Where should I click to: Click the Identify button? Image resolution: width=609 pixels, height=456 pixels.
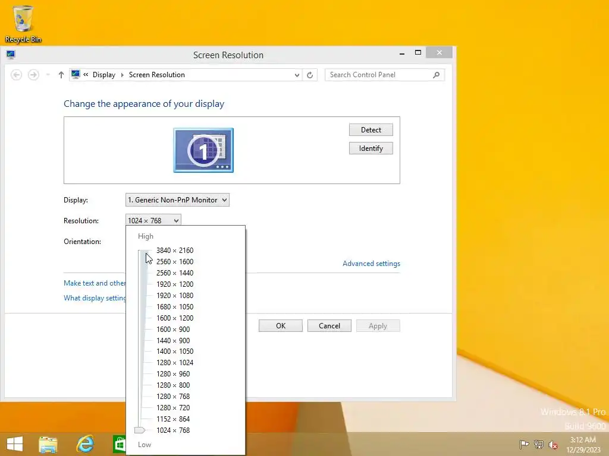tap(371, 148)
